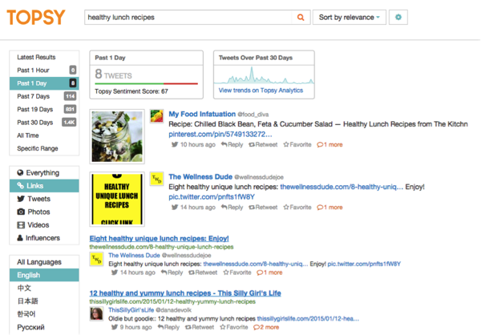Open View trends on Topsy Analytics
Viewport: 481px width, 335px height.
click(x=261, y=91)
